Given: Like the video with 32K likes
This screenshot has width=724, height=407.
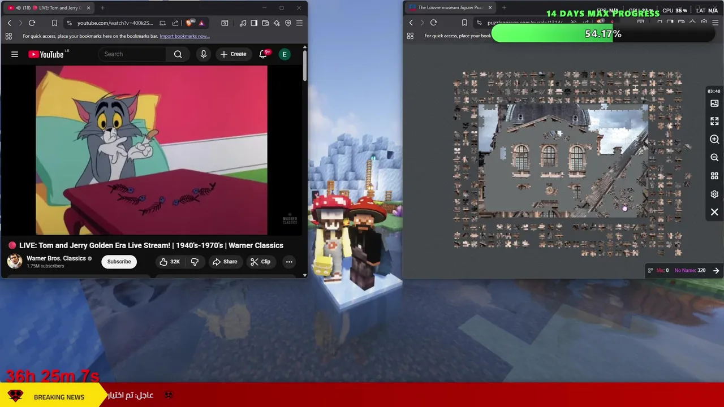Looking at the screenshot, I should coord(170,262).
